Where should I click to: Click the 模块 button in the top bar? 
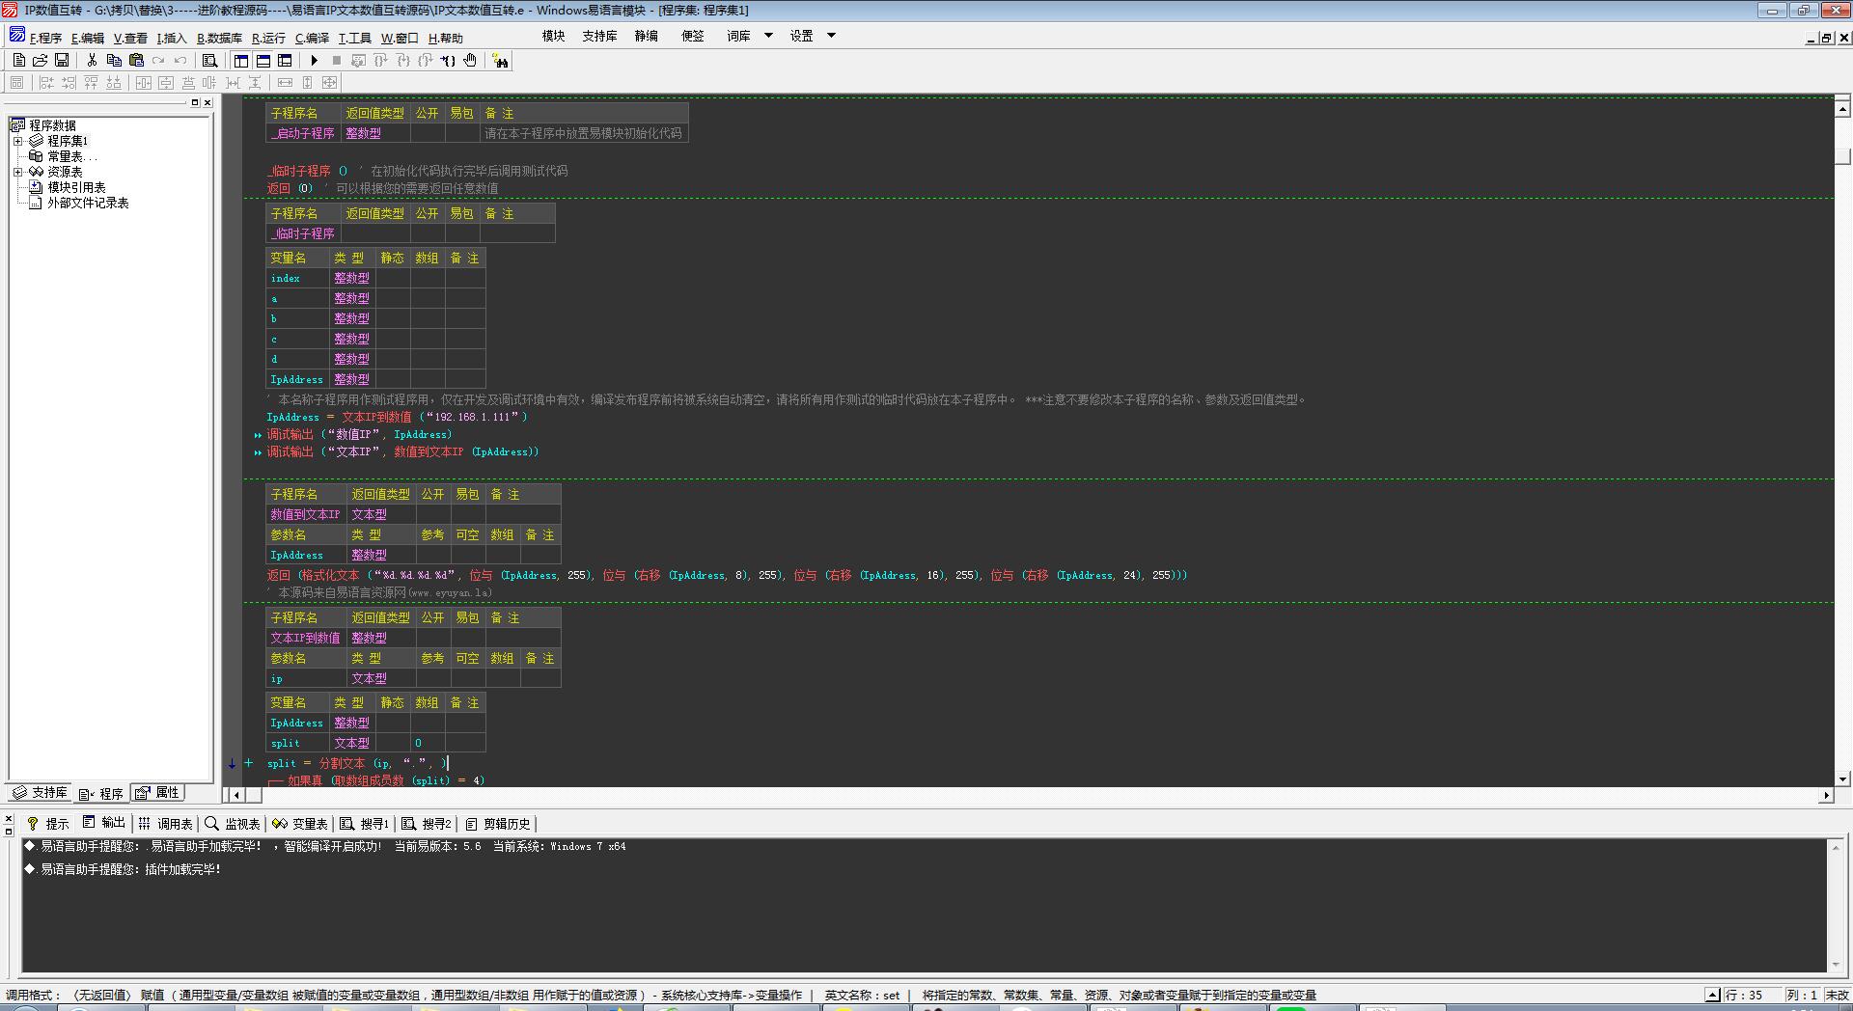point(553,36)
